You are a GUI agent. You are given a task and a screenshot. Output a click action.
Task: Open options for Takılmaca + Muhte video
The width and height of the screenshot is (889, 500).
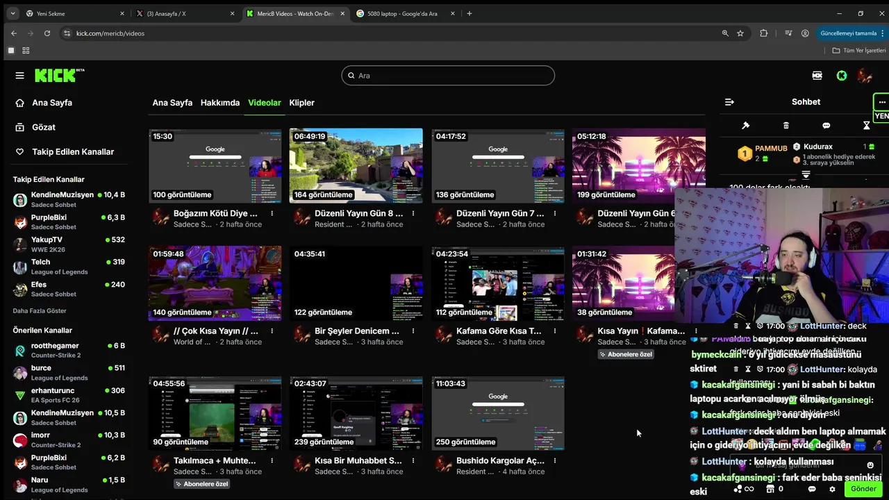coord(272,460)
